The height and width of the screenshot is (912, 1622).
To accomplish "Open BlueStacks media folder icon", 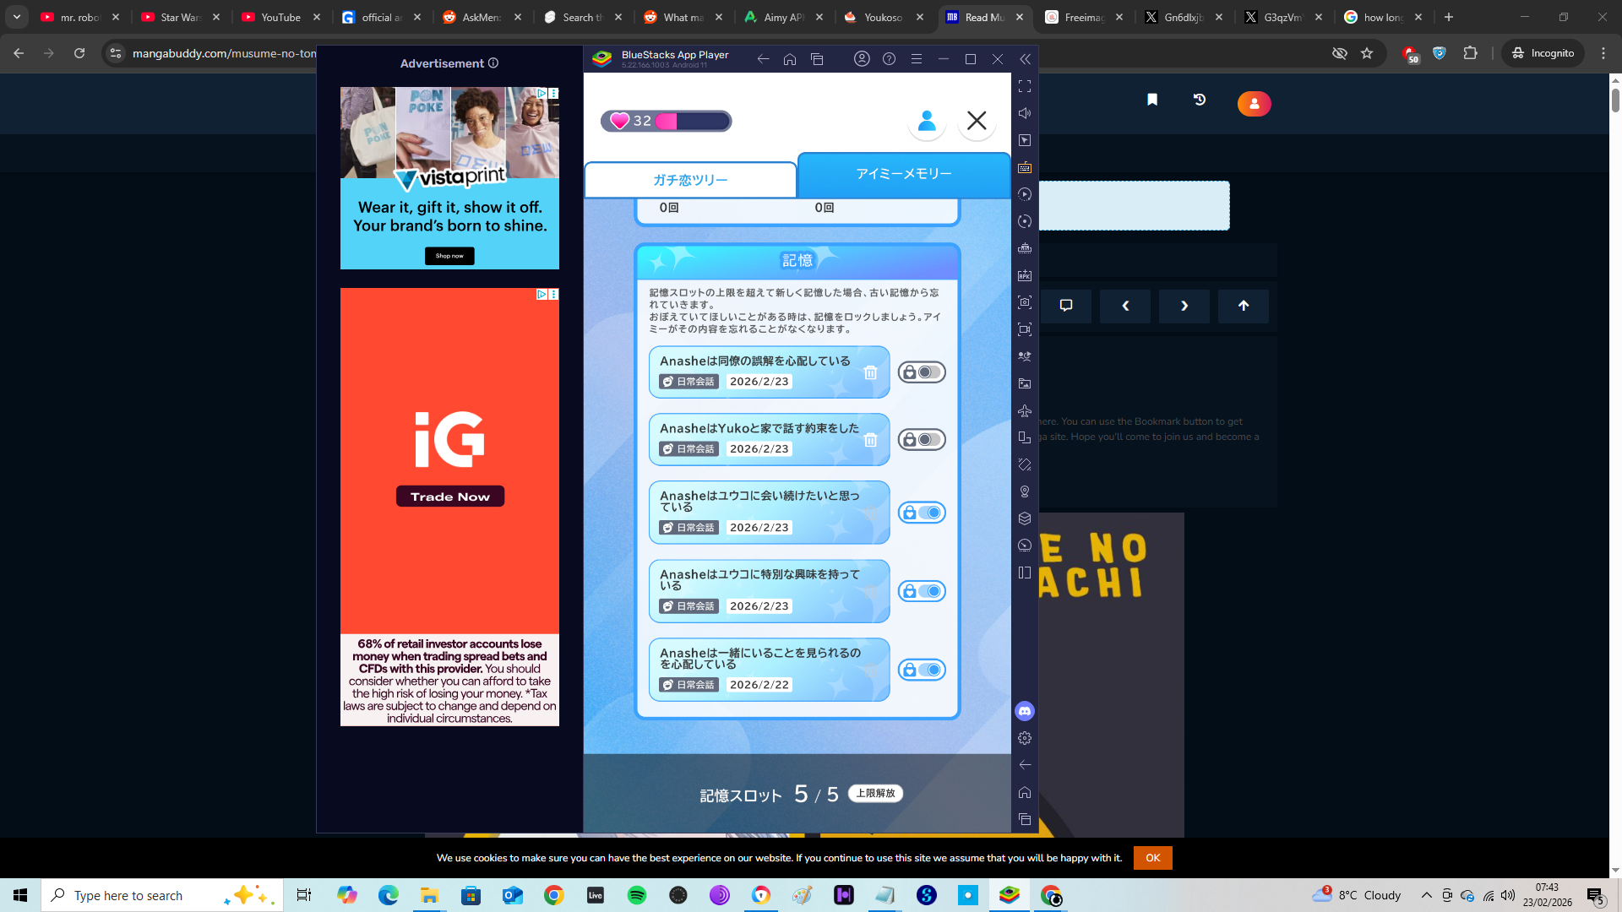I will (x=1025, y=383).
